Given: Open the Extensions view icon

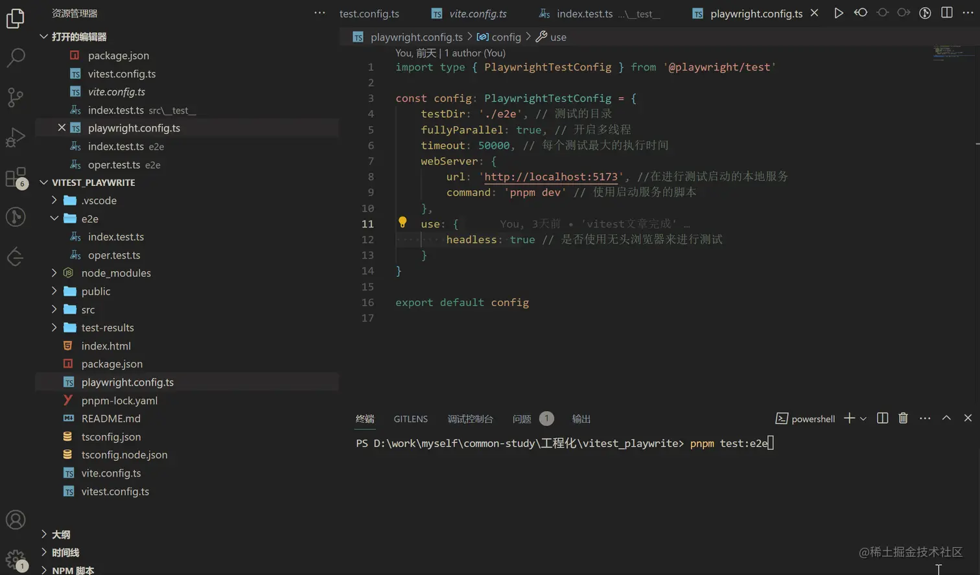Looking at the screenshot, I should 15,177.
